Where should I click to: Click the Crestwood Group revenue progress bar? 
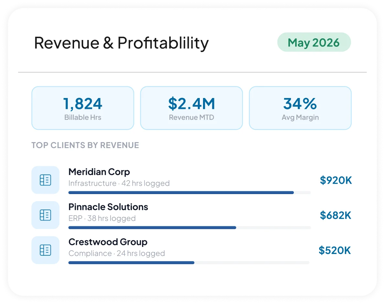189,263
